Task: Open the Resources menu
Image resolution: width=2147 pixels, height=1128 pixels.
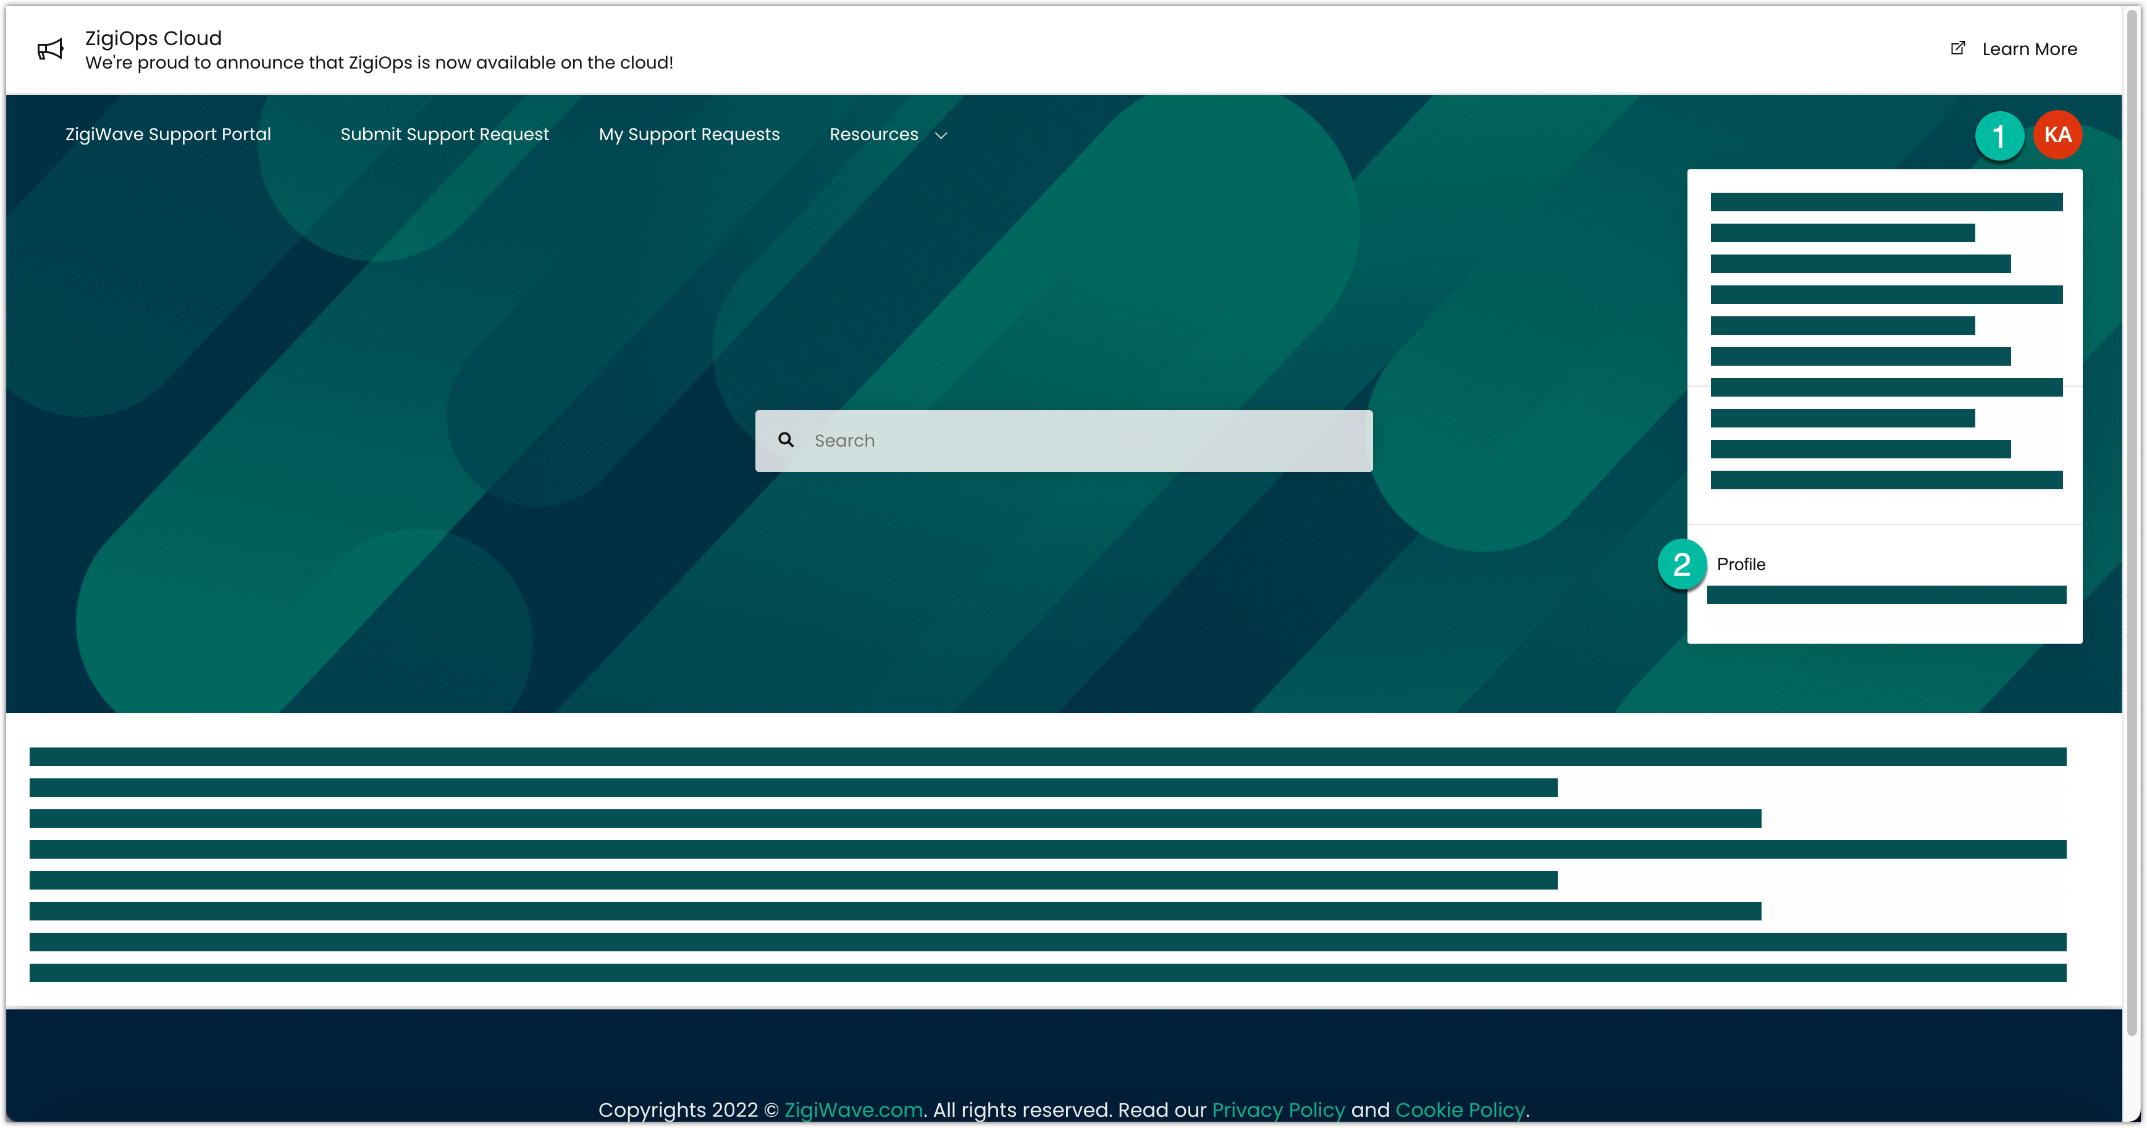Action: [873, 135]
